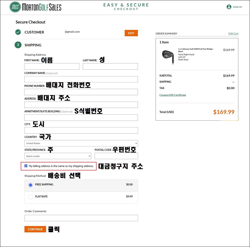Click the Free Shipping $0.00 price

(x=129, y=184)
